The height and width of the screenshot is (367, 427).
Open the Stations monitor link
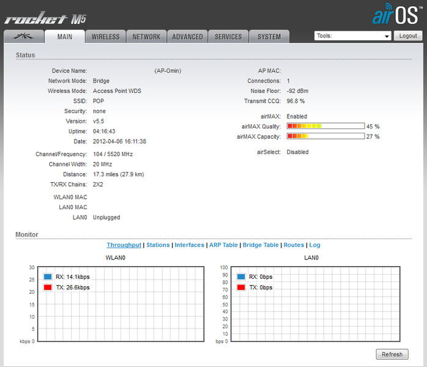point(158,245)
